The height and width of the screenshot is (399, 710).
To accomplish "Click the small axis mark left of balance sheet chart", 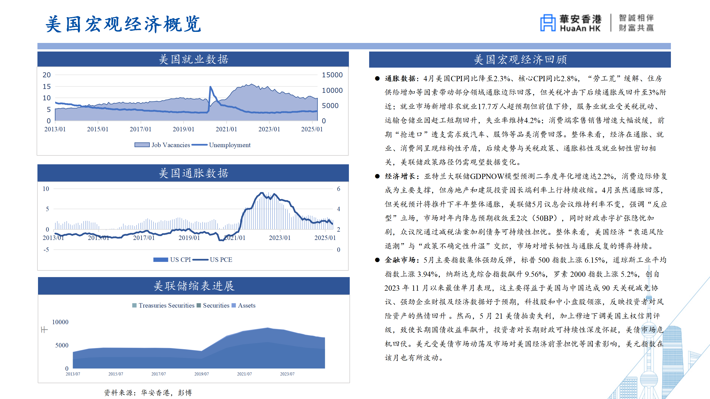I will pos(44,330).
